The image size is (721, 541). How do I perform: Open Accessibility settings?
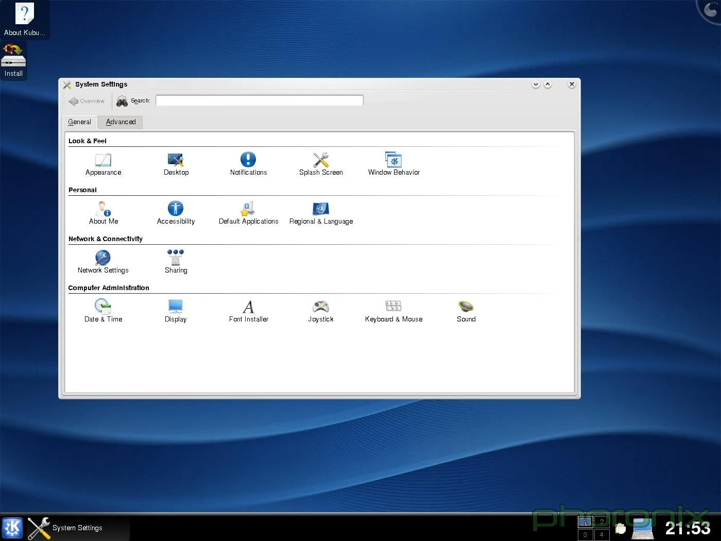[176, 213]
